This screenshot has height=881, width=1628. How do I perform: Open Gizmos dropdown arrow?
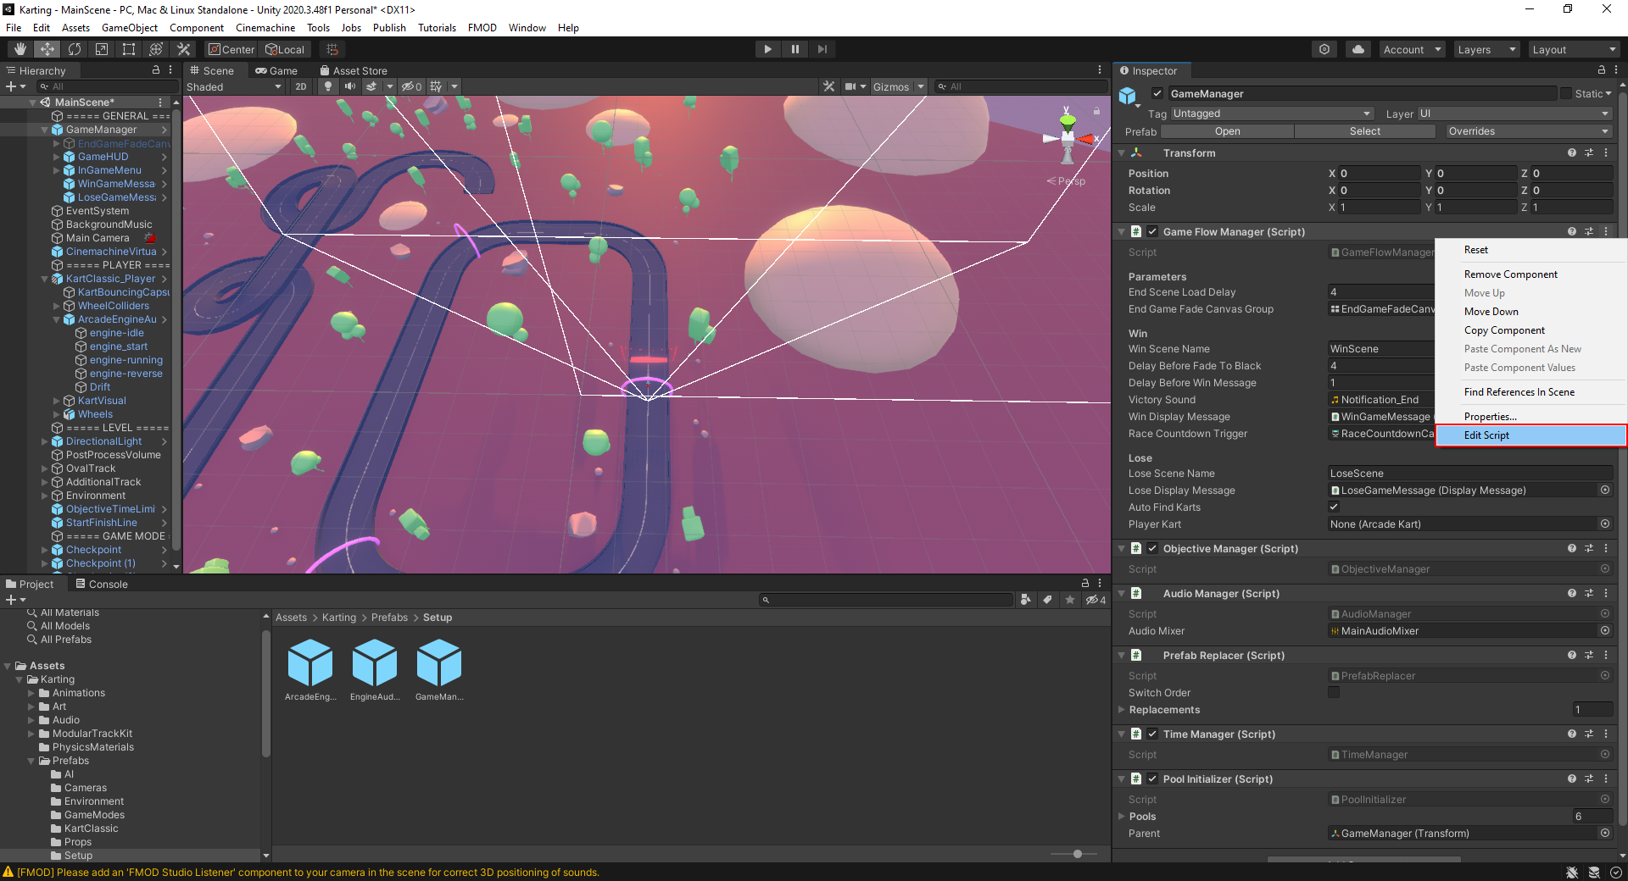[x=921, y=86]
